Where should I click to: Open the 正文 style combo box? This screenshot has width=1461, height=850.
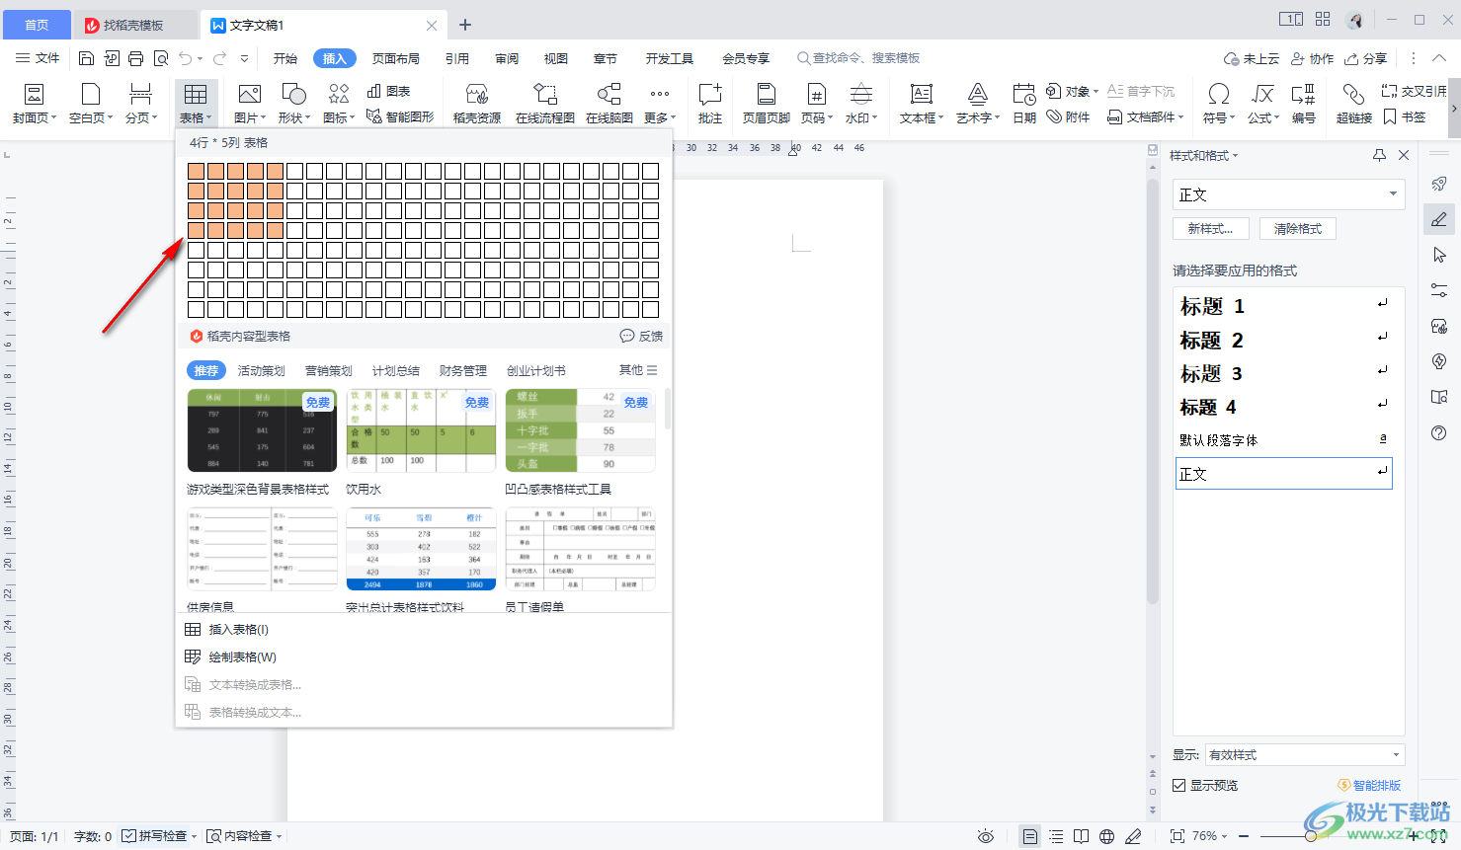1289,194
